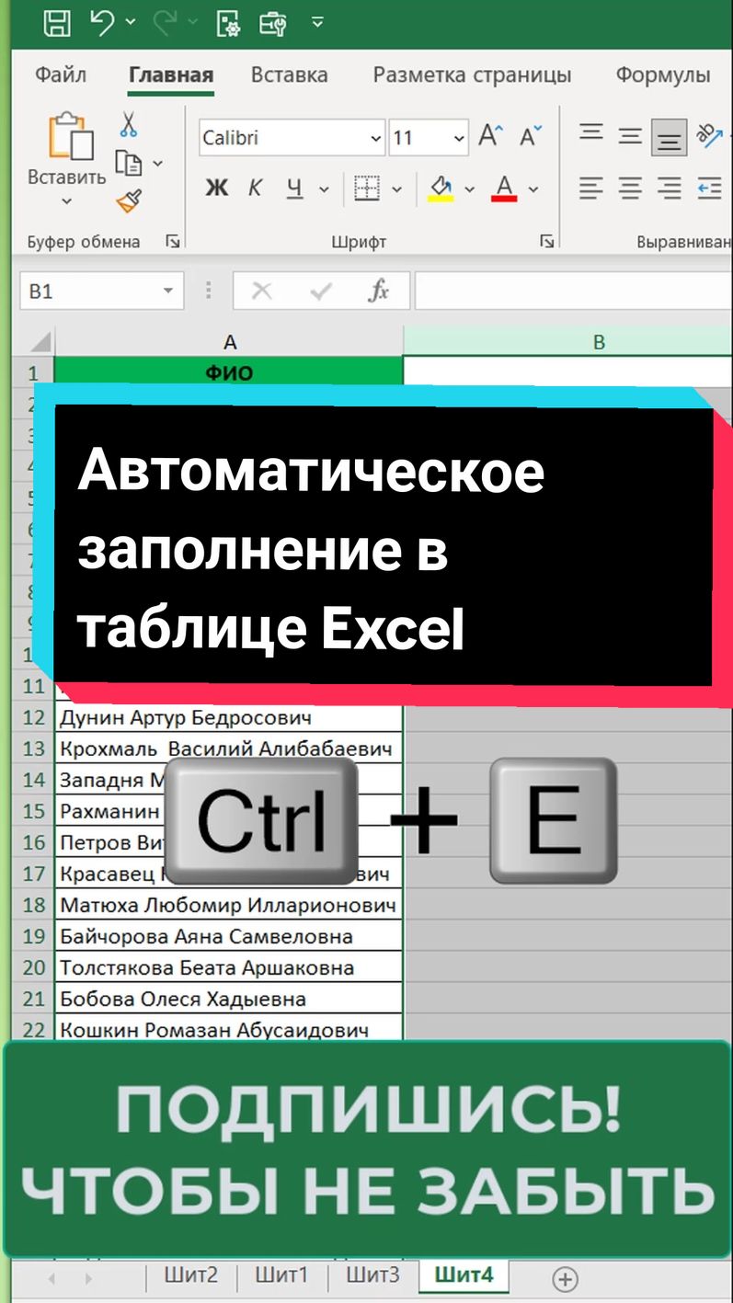The height and width of the screenshot is (1303, 733).
Task: Cut selection with the scissors icon
Action: (129, 126)
